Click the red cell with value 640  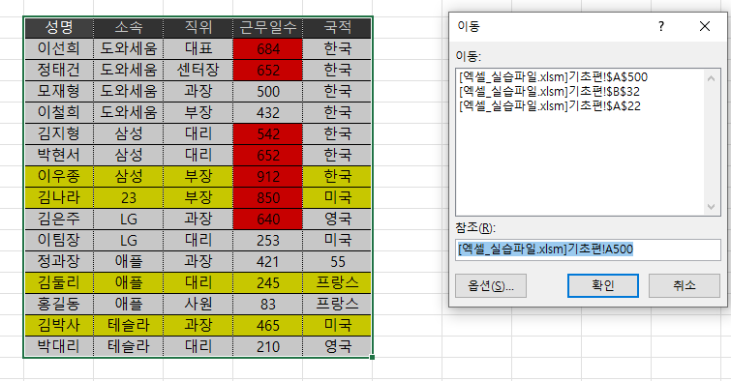point(268,219)
